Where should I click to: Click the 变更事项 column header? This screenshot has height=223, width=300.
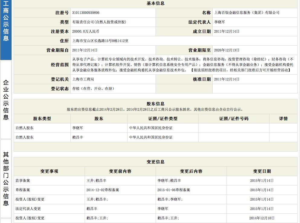(x=49, y=171)
